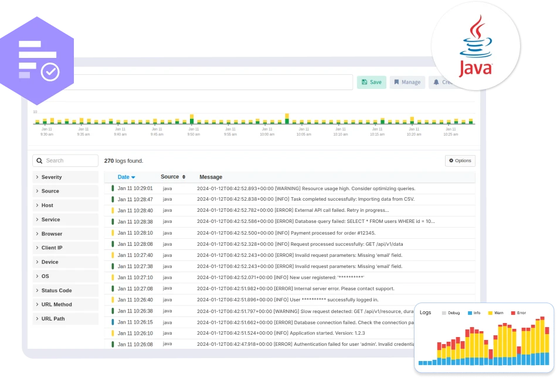557x378 pixels.
Task: Click the 'External API call failed' message
Action: tap(293, 210)
